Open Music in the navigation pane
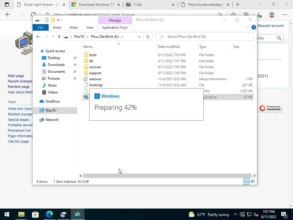This screenshot has height=220, width=293. 52,85
